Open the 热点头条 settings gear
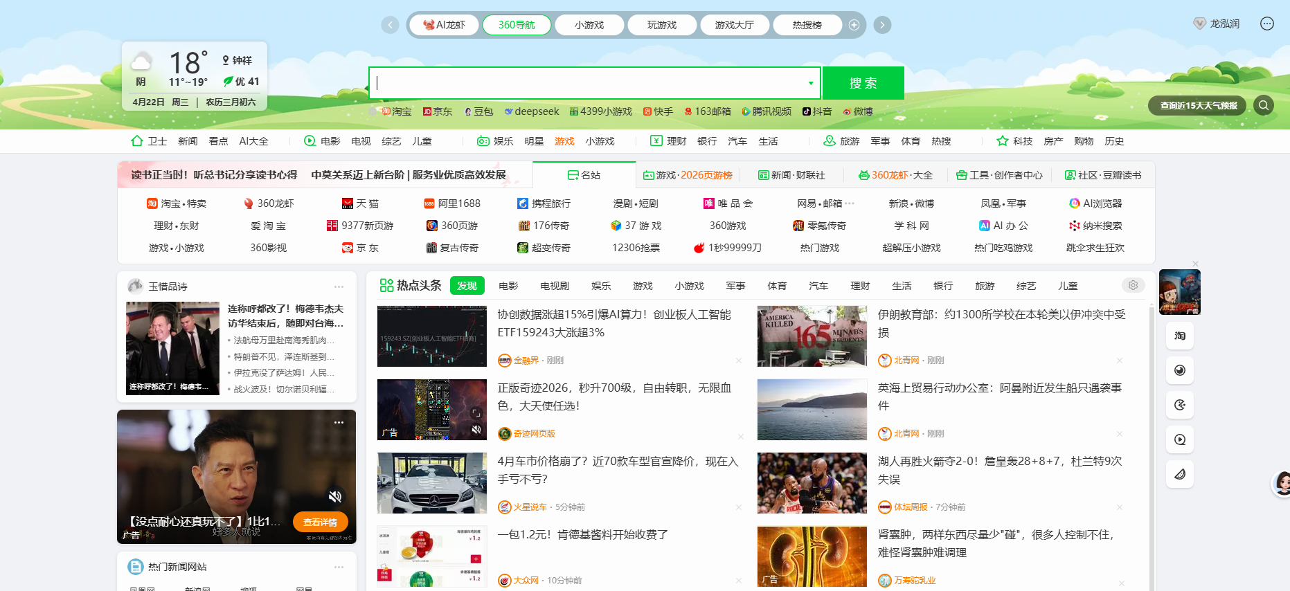Screen dimensions: 1290x591 (x=1133, y=285)
